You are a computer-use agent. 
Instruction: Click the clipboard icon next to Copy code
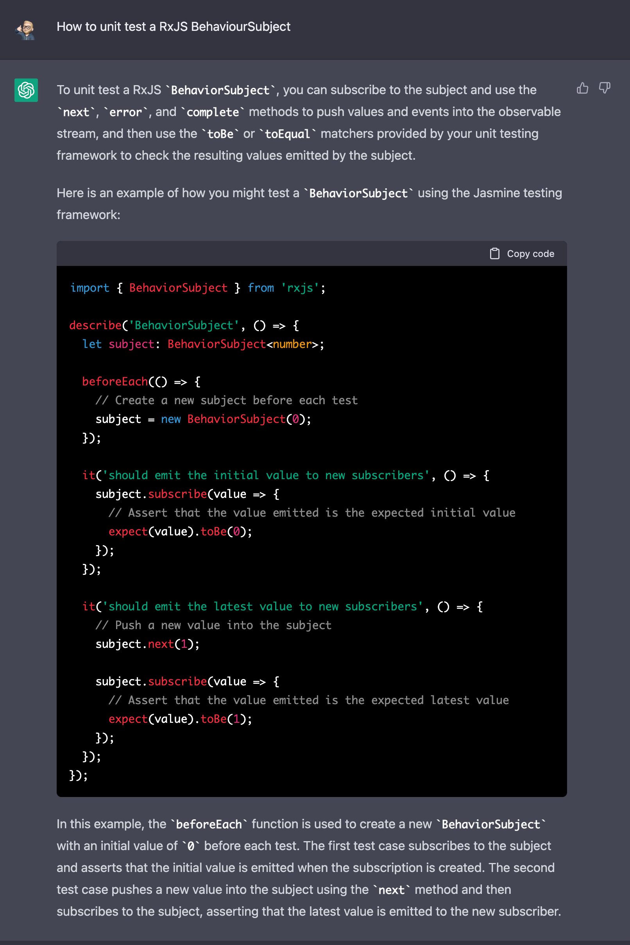[494, 253]
